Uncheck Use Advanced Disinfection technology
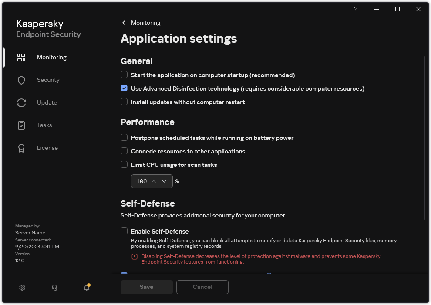The width and height of the screenshot is (431, 305). tap(125, 88)
